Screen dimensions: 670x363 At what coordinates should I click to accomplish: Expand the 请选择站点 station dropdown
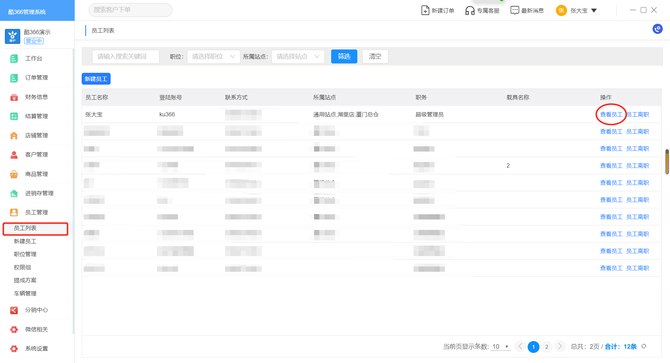[x=298, y=56]
